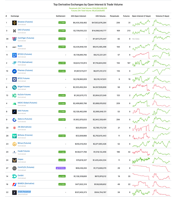Click the Hopex exchange logo icon
190x197 pixels.
14,160
